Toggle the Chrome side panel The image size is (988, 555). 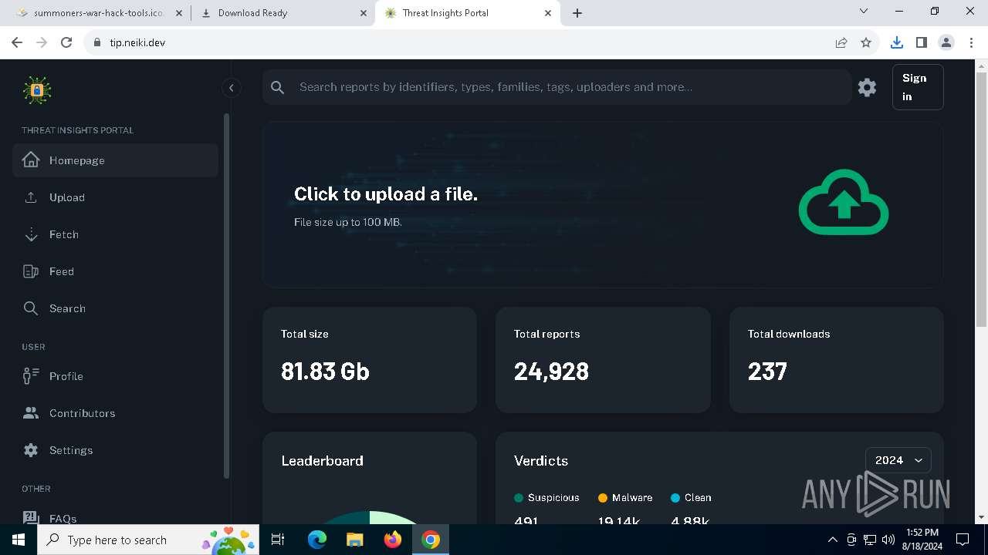point(921,42)
